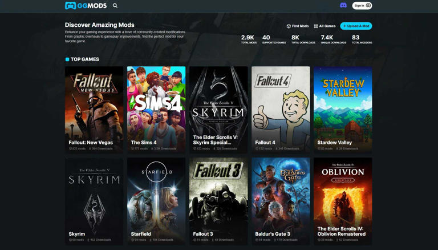Open the Baldur's Gate 3 game card
The width and height of the screenshot is (438, 250).
[x=281, y=201]
